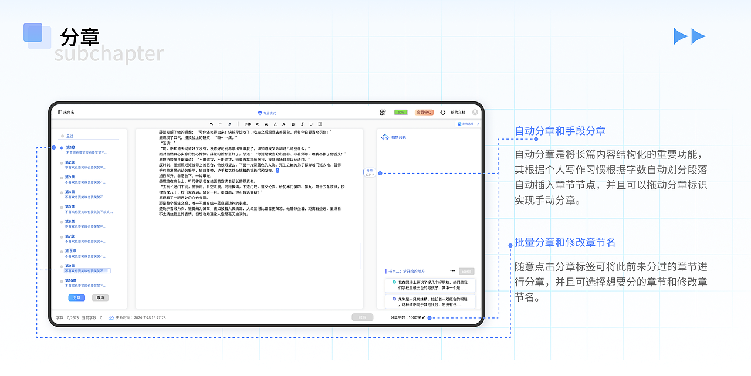Edit the 第9章 chapter name input field

pos(87,271)
